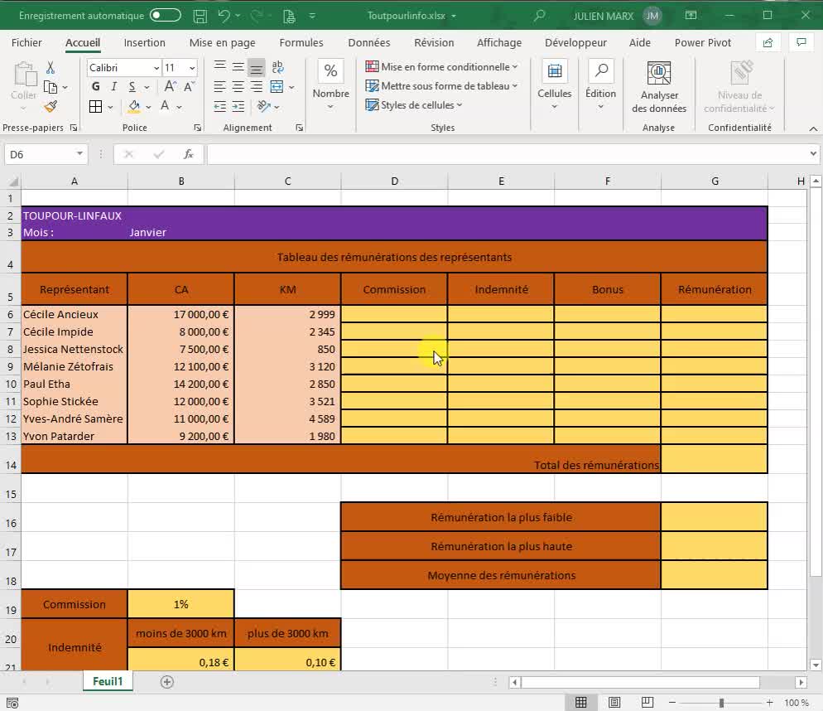The width and height of the screenshot is (823, 711).
Task: Open the Calibri font name dropdown
Action: point(156,68)
